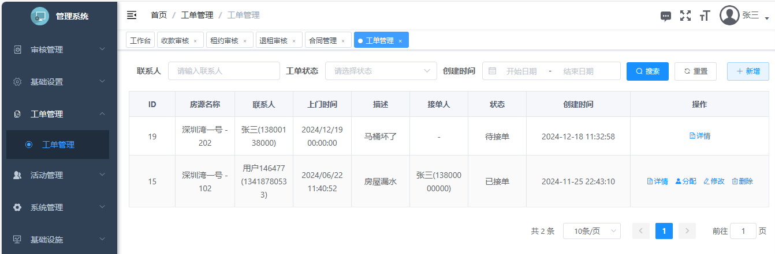
Task: Click 分配 link for order 15
Action: (x=685, y=181)
